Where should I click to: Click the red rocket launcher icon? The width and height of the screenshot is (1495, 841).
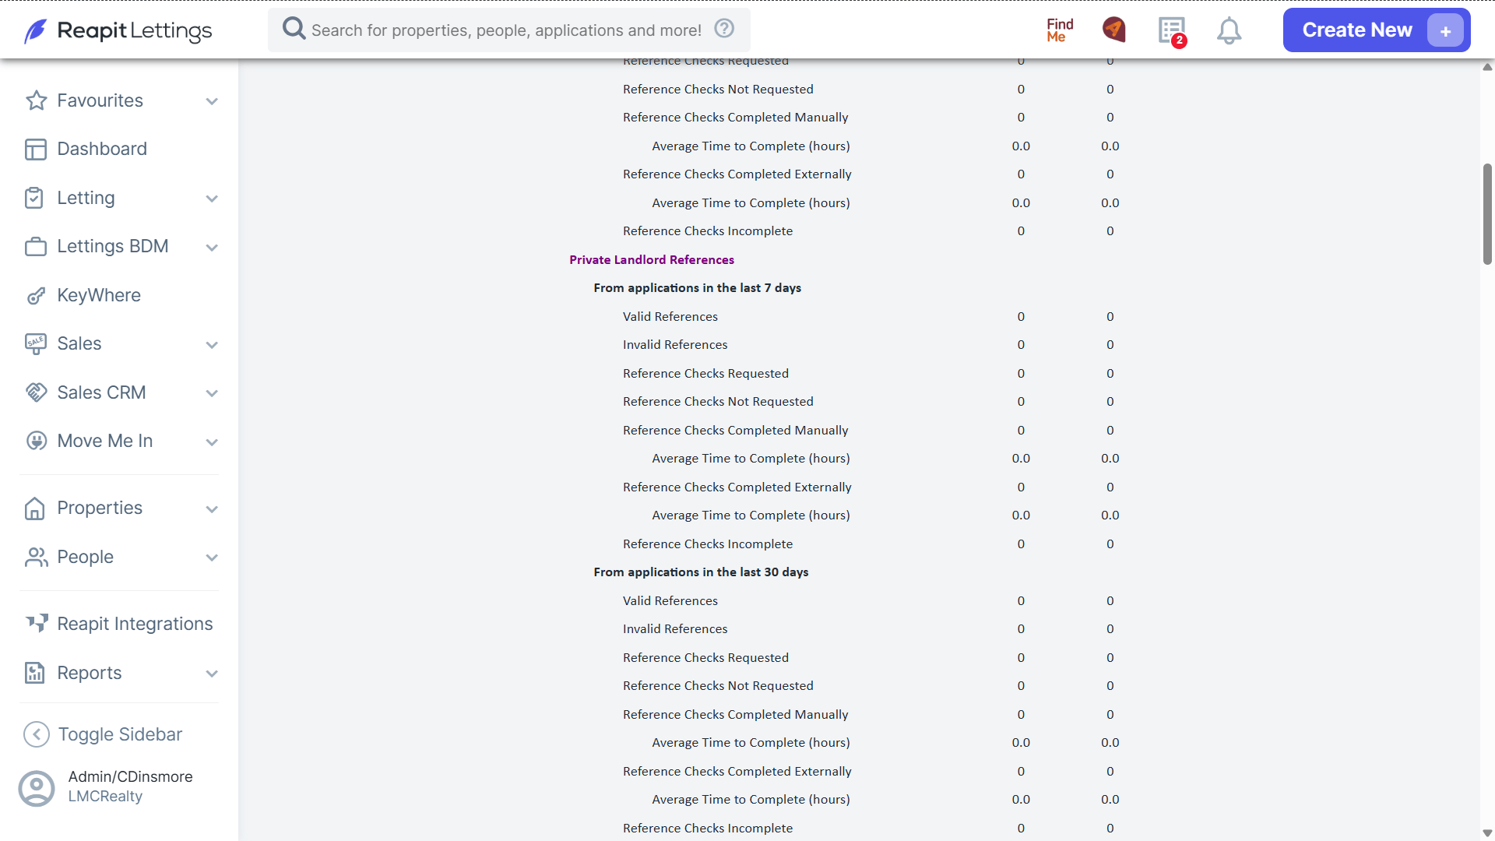(x=1114, y=30)
